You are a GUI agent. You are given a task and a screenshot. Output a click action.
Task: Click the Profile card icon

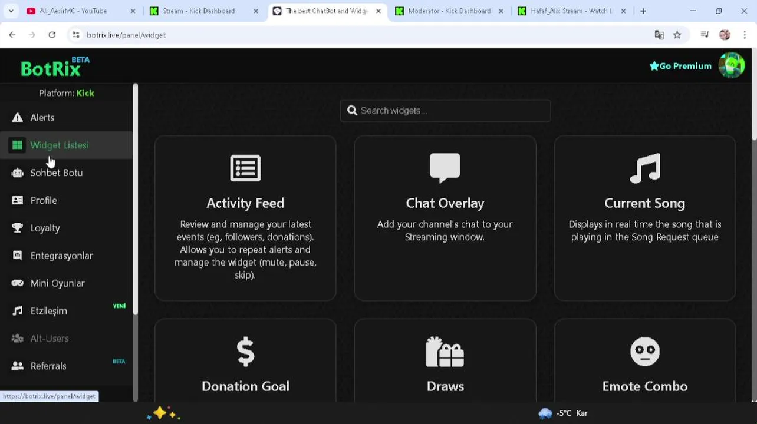coord(18,200)
